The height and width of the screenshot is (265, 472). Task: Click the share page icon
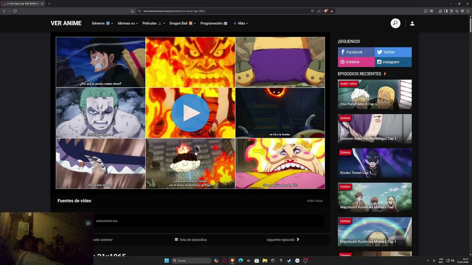tap(319, 11)
